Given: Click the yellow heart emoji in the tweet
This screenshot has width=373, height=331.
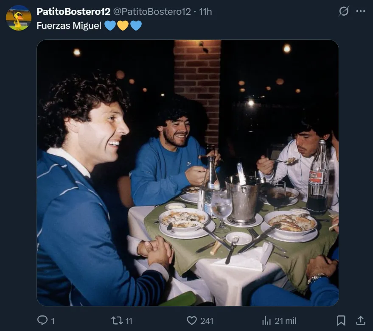Looking at the screenshot, I should point(123,25).
